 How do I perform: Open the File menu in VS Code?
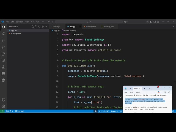coord(7,22)
